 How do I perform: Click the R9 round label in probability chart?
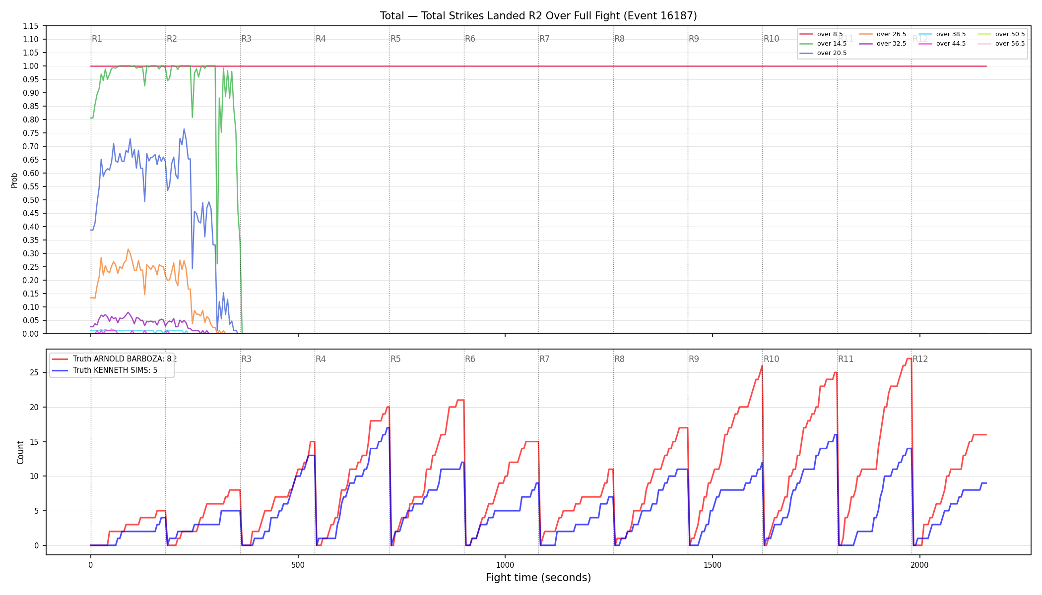(694, 39)
